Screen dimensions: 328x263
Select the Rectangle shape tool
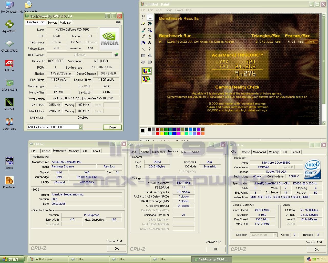(143, 55)
